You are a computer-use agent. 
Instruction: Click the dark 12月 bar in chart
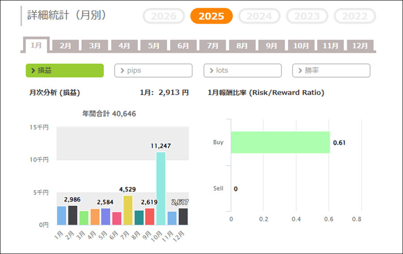tap(183, 216)
